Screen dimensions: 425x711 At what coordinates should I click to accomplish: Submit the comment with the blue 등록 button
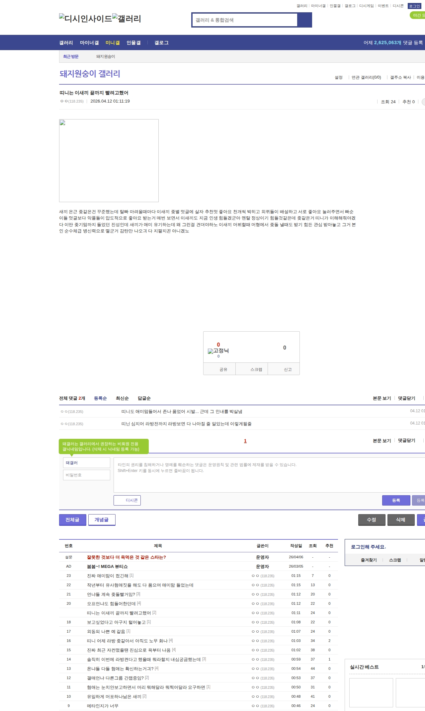click(x=396, y=500)
